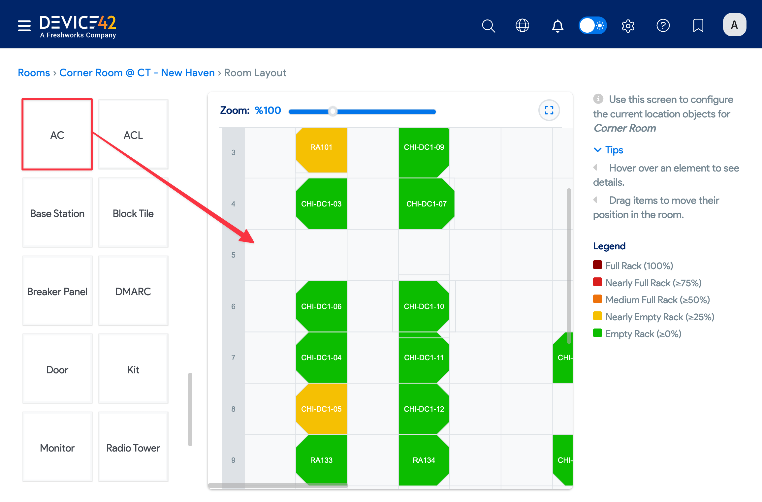Select the Radio Tower object tile

click(133, 448)
